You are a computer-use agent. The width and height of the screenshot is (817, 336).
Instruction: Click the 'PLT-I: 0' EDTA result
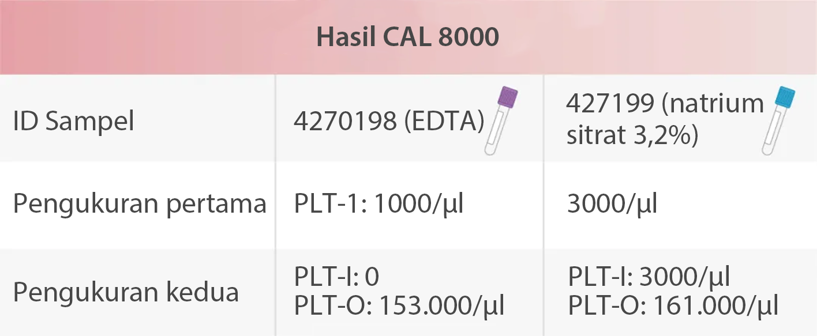336,277
